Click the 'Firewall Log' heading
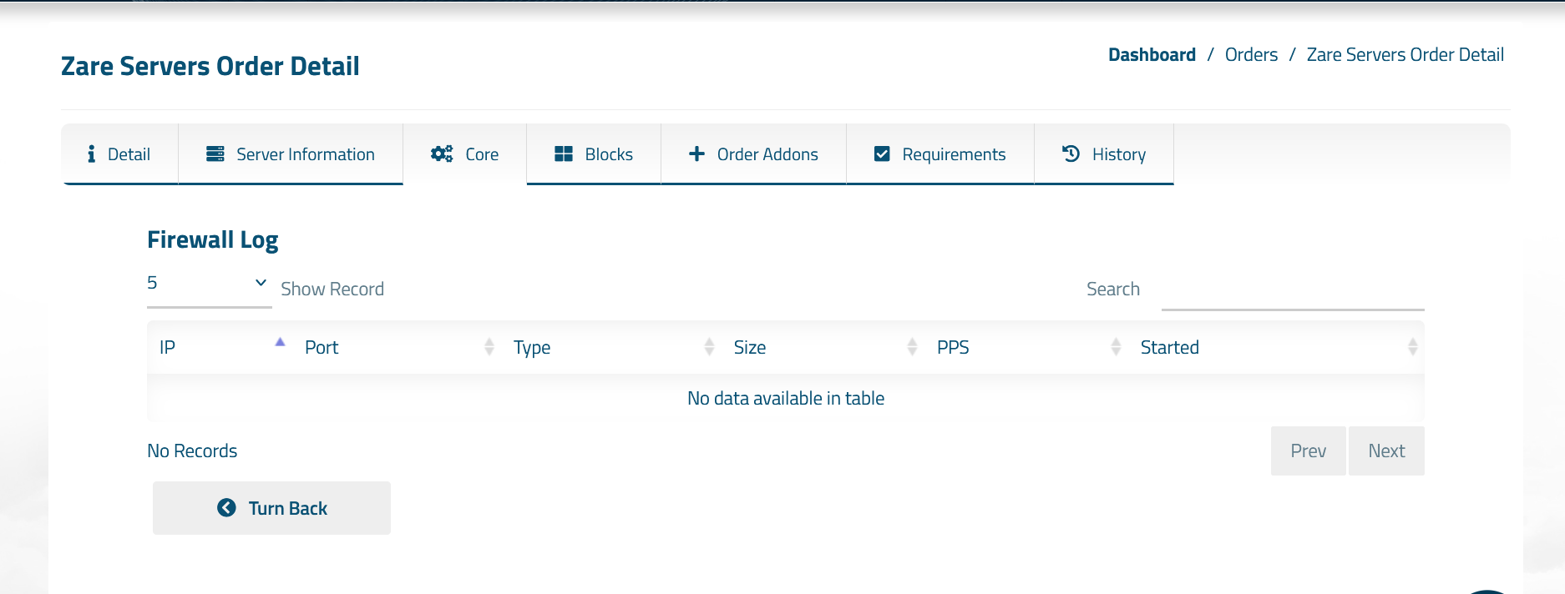This screenshot has height=594, width=1565. tap(213, 240)
